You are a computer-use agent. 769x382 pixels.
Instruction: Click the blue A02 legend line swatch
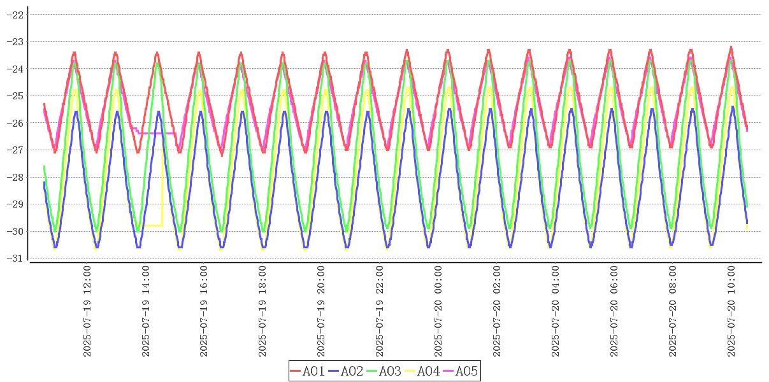coord(334,371)
